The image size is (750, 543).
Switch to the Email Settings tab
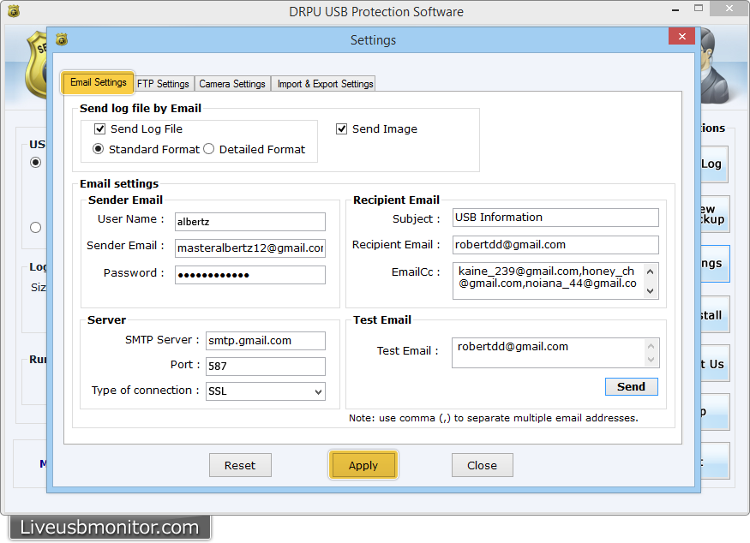98,83
